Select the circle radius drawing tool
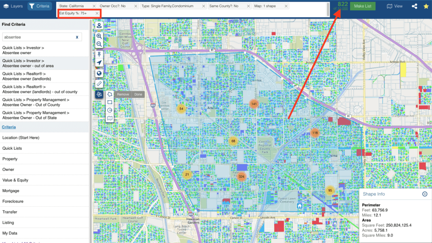 (110, 110)
